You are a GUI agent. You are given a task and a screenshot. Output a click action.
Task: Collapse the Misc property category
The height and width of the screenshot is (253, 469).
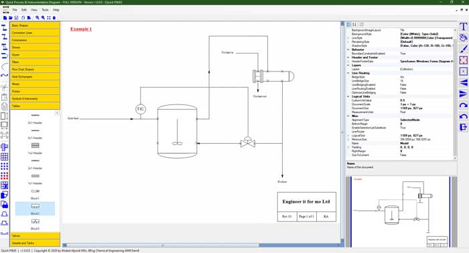(348, 116)
